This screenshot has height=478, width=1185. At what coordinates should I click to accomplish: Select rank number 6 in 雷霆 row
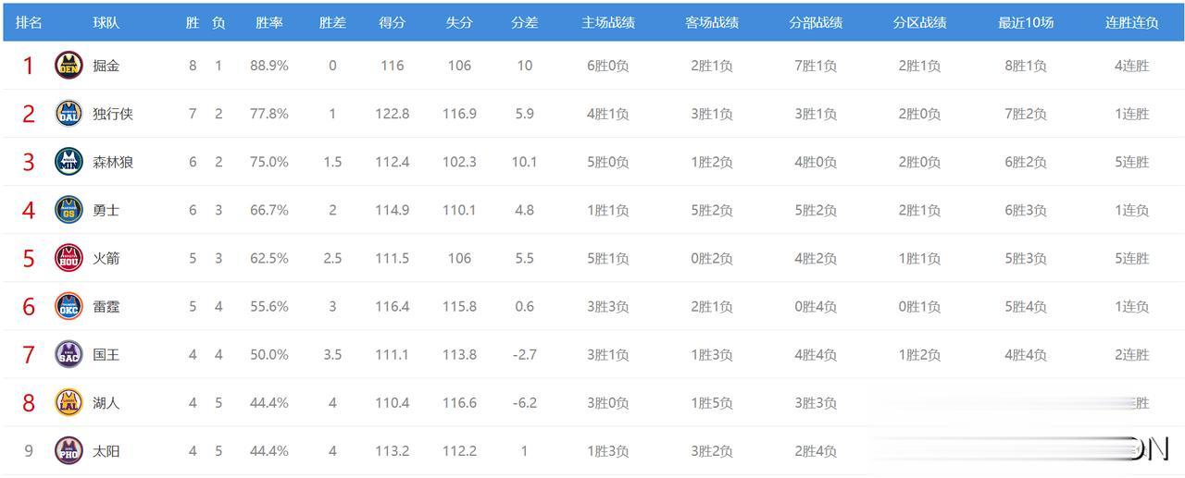click(x=29, y=306)
